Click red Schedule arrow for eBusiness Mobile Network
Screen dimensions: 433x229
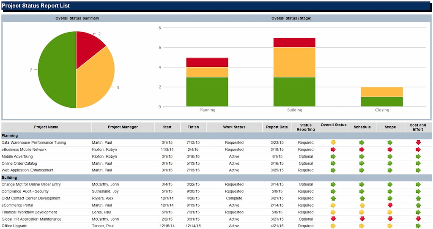(x=362, y=150)
